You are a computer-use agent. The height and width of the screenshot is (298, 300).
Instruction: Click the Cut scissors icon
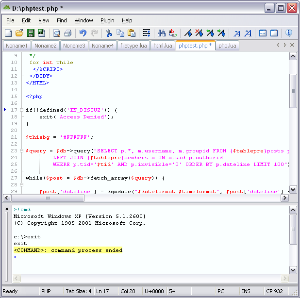click(x=109, y=33)
